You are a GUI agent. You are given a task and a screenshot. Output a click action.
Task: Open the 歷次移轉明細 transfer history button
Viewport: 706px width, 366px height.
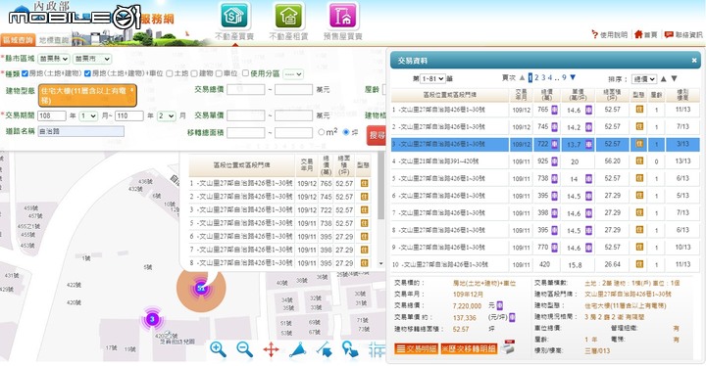[469, 348]
